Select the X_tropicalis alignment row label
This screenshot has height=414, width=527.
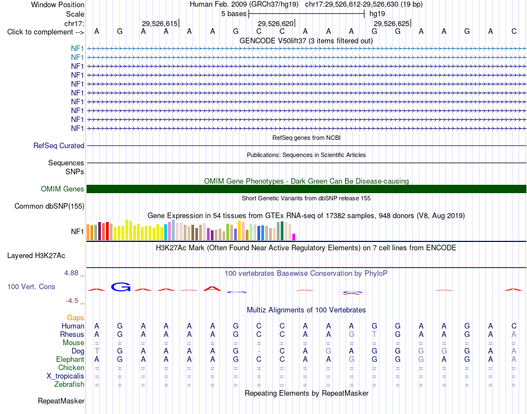coord(65,376)
